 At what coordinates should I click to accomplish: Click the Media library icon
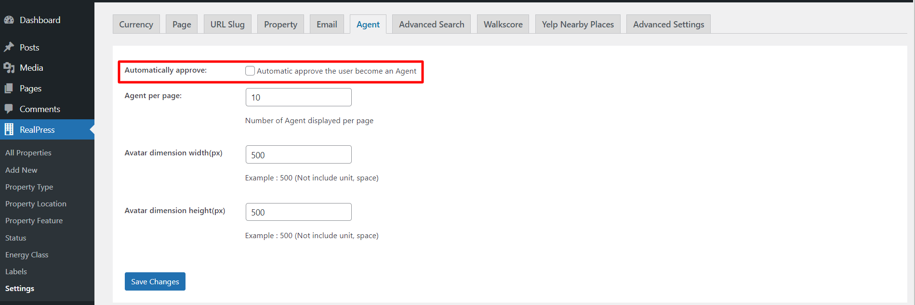(9, 68)
